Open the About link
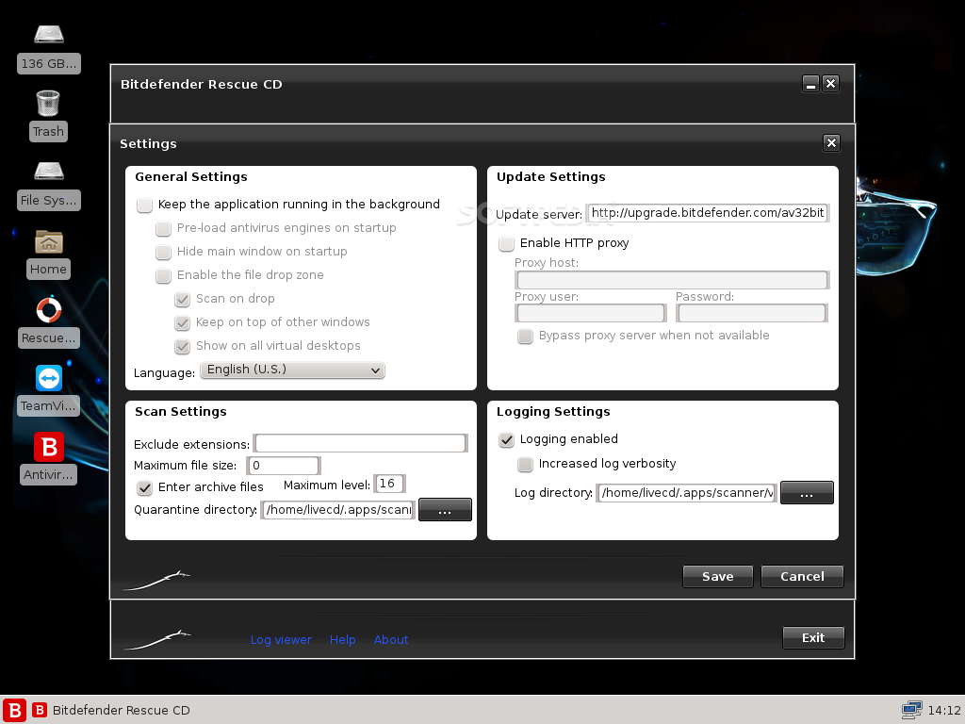Image resolution: width=965 pixels, height=724 pixels. tap(391, 640)
